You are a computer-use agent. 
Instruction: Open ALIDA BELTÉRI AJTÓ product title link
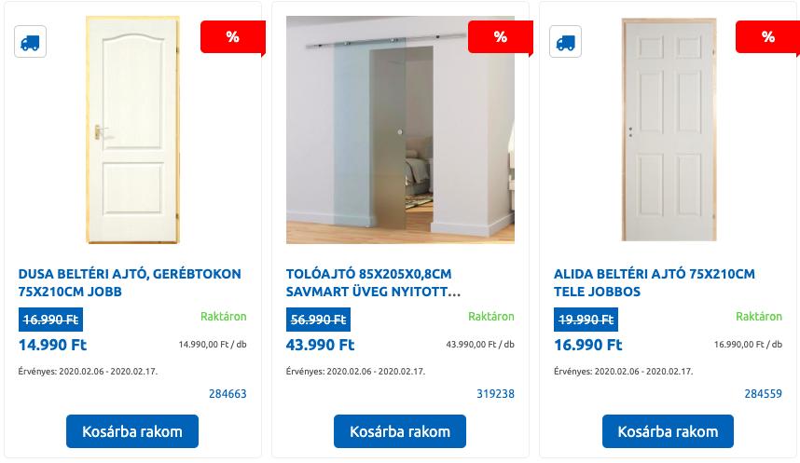point(655,282)
